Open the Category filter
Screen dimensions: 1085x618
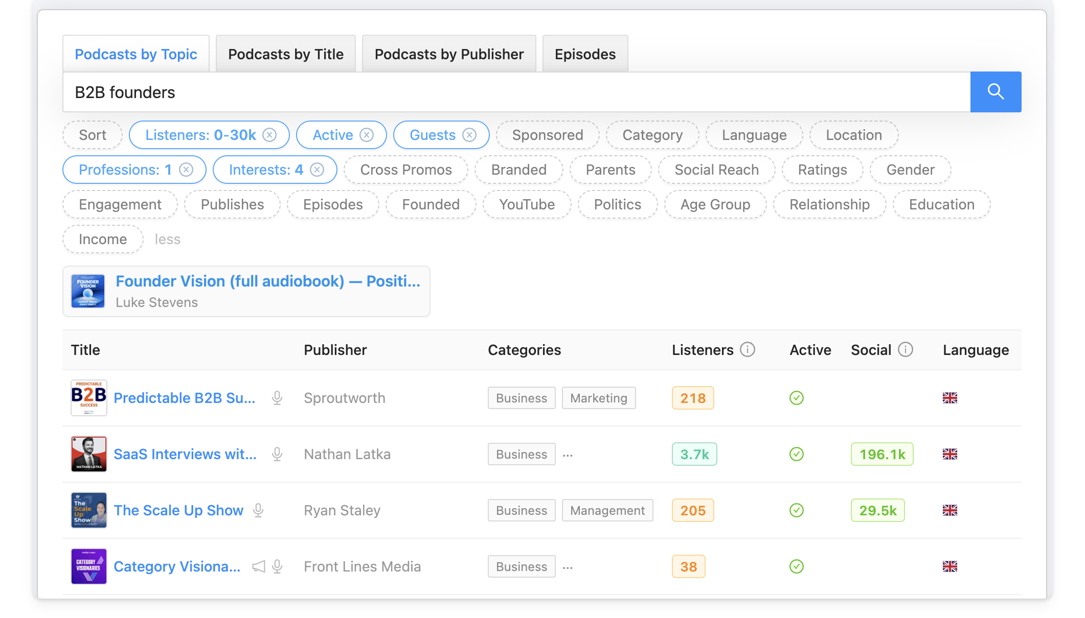point(652,135)
